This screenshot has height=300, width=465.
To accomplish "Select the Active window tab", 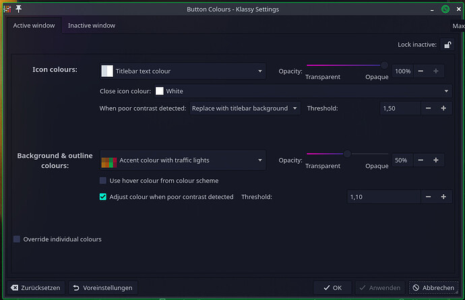I will 33,26.
